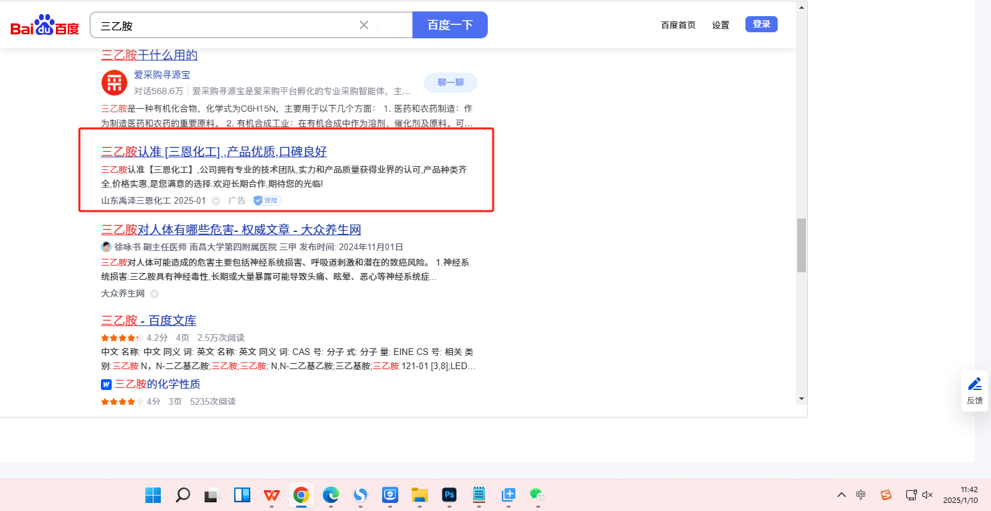This screenshot has height=511, width=991.
Task: Expand dropdown arrow beside 大众养生网 source
Action: click(154, 294)
